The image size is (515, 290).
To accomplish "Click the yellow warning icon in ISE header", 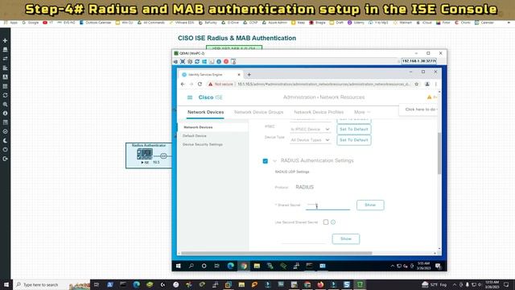I will pos(429,97).
